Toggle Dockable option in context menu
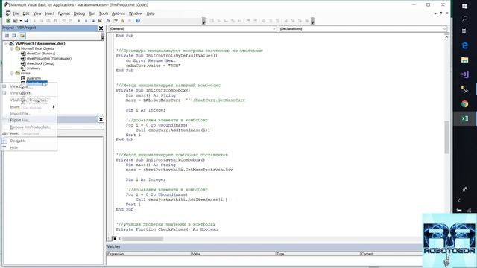This screenshot has height=268, width=477. [x=29, y=141]
